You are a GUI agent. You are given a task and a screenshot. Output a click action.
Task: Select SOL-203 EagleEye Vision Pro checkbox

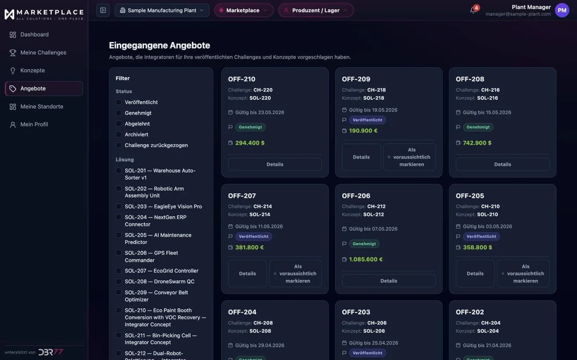(x=118, y=206)
